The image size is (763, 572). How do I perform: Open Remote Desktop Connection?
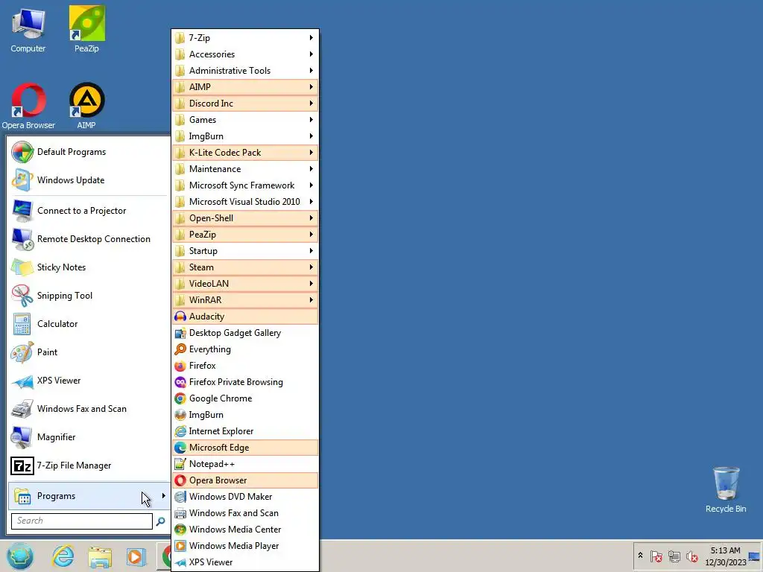[89, 239]
